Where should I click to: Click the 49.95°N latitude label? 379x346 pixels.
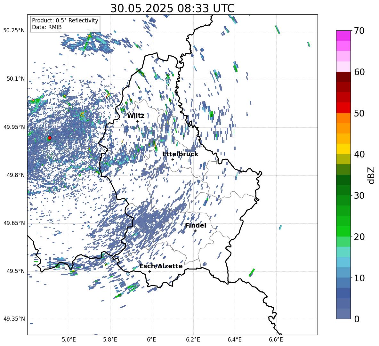(14, 127)
